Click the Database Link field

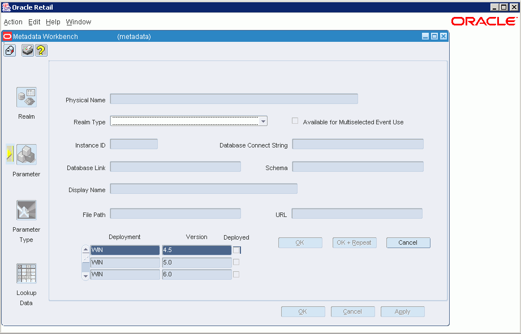pos(175,167)
